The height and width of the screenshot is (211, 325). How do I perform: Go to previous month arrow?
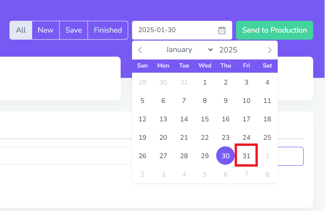pos(140,50)
